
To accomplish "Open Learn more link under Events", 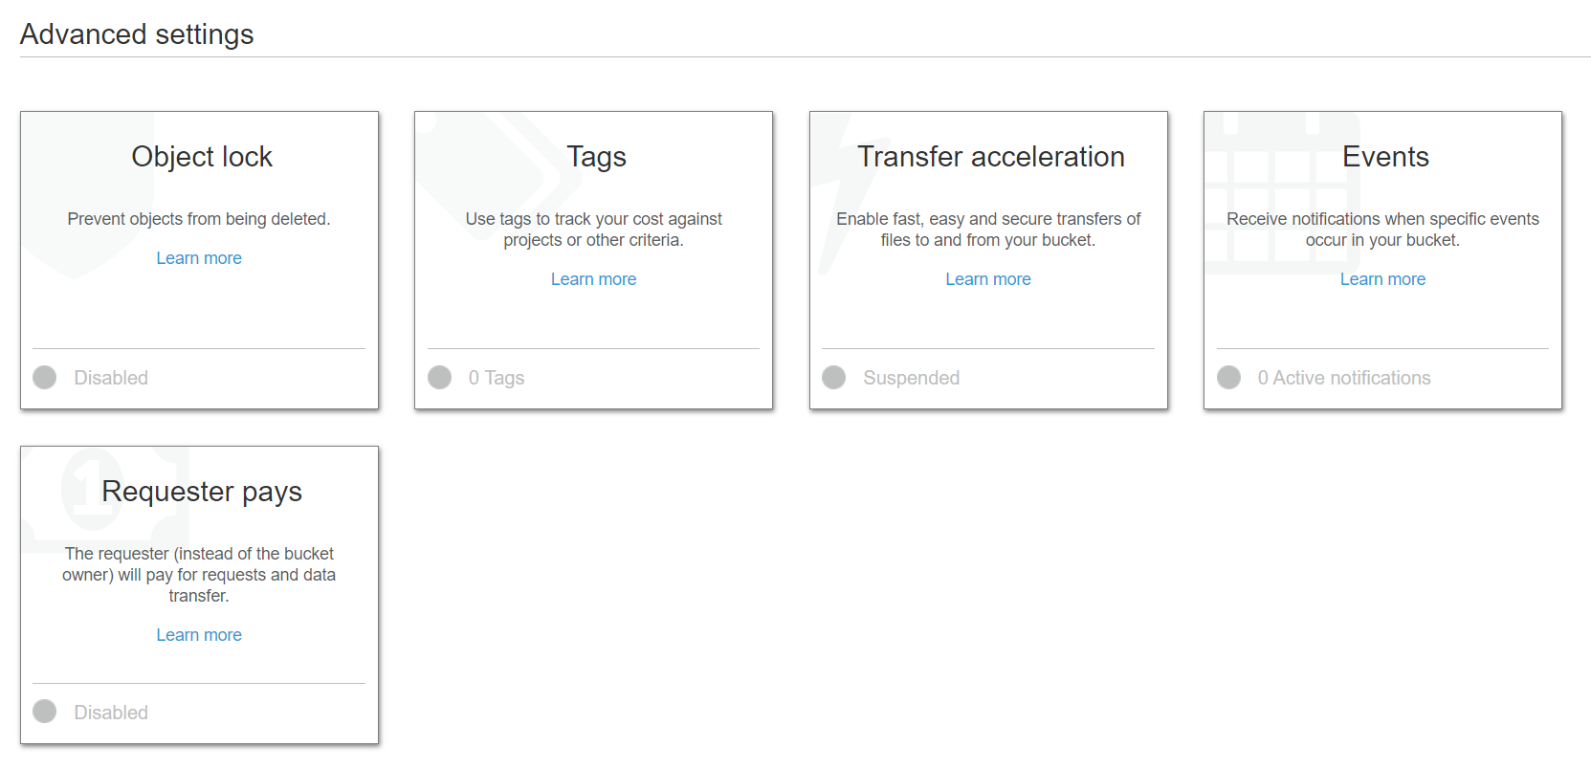I will point(1382,279).
